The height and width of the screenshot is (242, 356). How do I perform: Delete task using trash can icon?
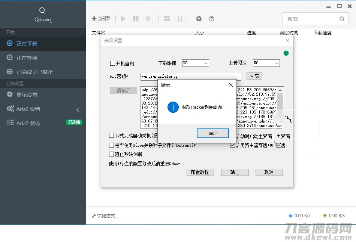pyautogui.click(x=148, y=19)
